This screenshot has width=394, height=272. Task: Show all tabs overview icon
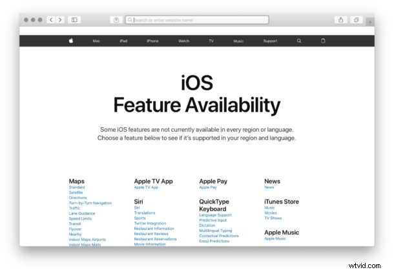click(357, 20)
